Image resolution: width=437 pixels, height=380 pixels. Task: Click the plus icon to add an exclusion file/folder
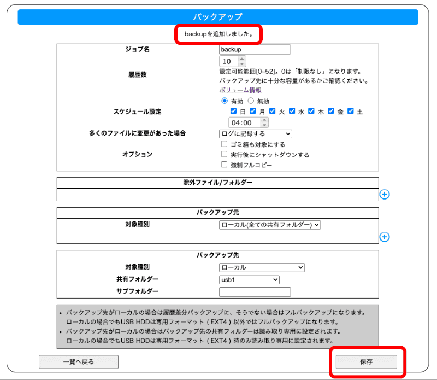pos(385,194)
